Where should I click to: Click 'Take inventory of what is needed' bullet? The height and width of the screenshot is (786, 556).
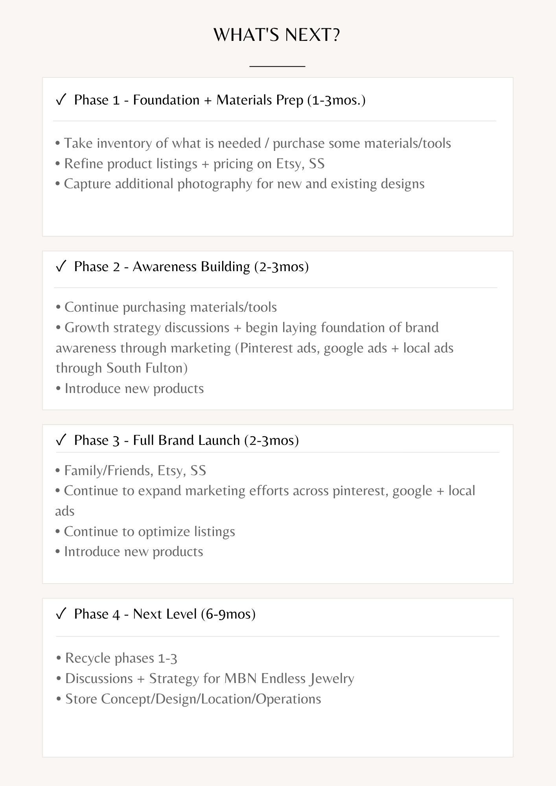(253, 143)
